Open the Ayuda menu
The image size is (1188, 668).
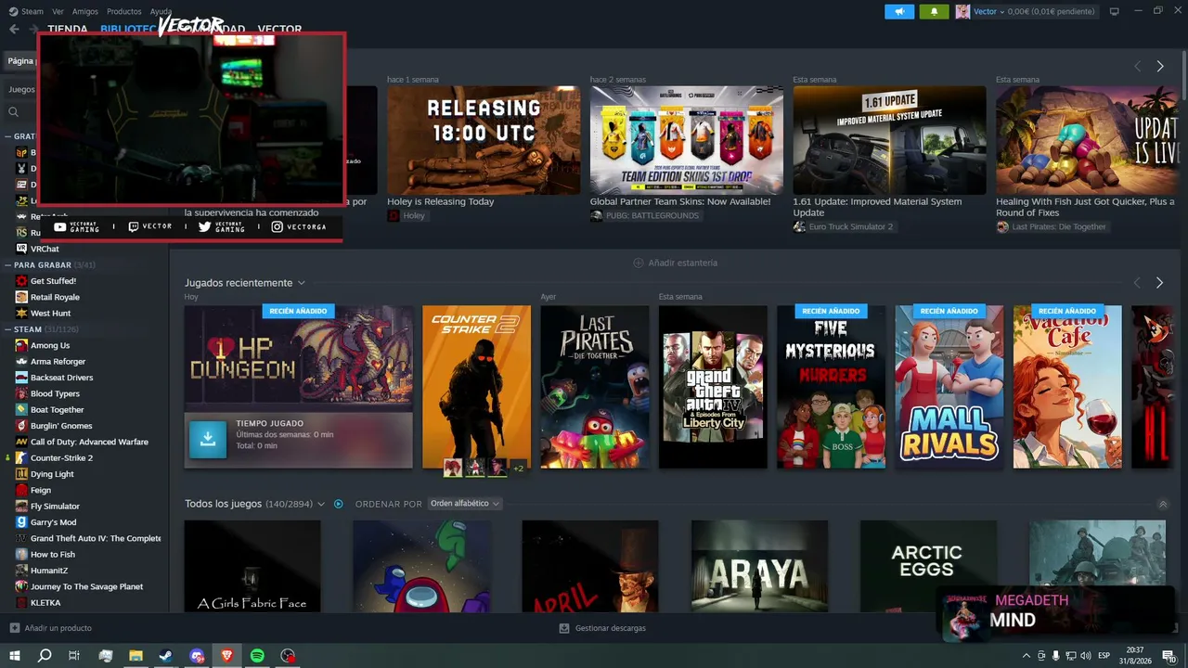(x=161, y=11)
